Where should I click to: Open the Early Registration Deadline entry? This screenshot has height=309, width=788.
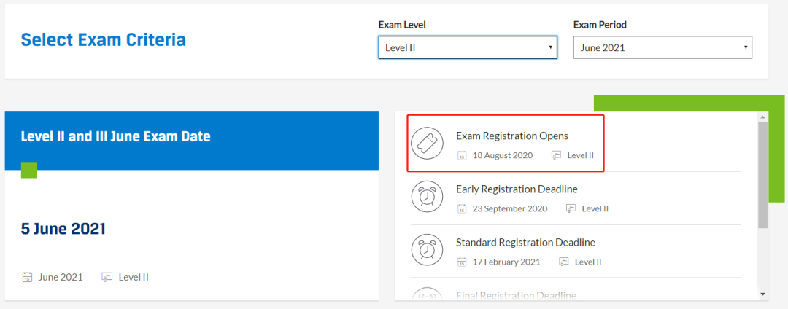[517, 189]
